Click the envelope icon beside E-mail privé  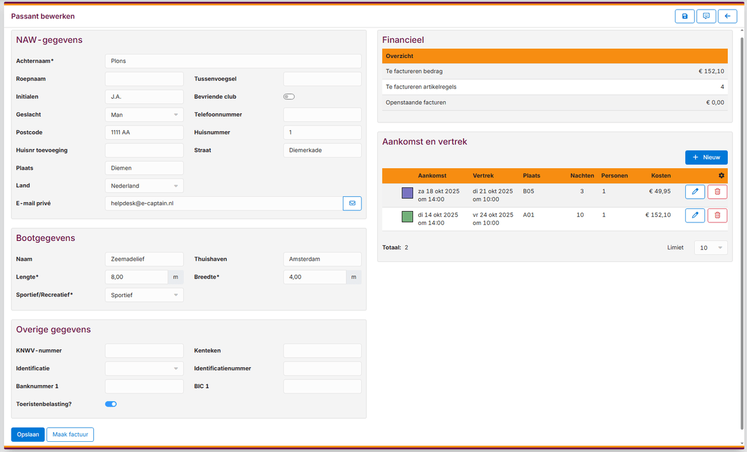click(x=352, y=203)
